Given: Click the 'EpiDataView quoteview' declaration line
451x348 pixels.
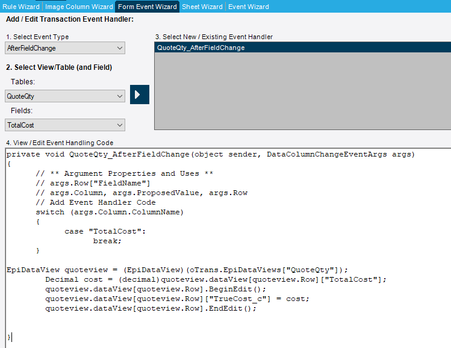Looking at the screenshot, I should [x=177, y=270].
